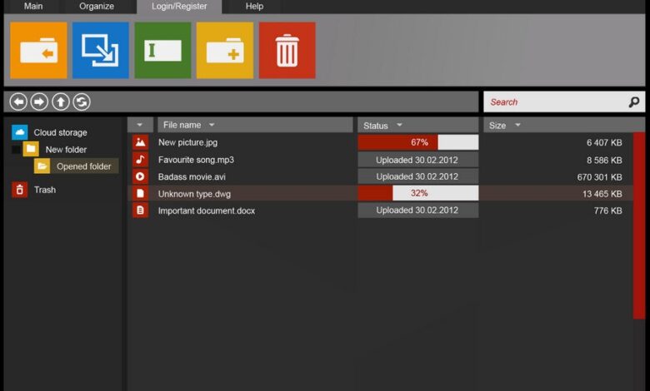This screenshot has height=391, width=650.
Task: Click the 13 465 KB size value
Action: (602, 194)
